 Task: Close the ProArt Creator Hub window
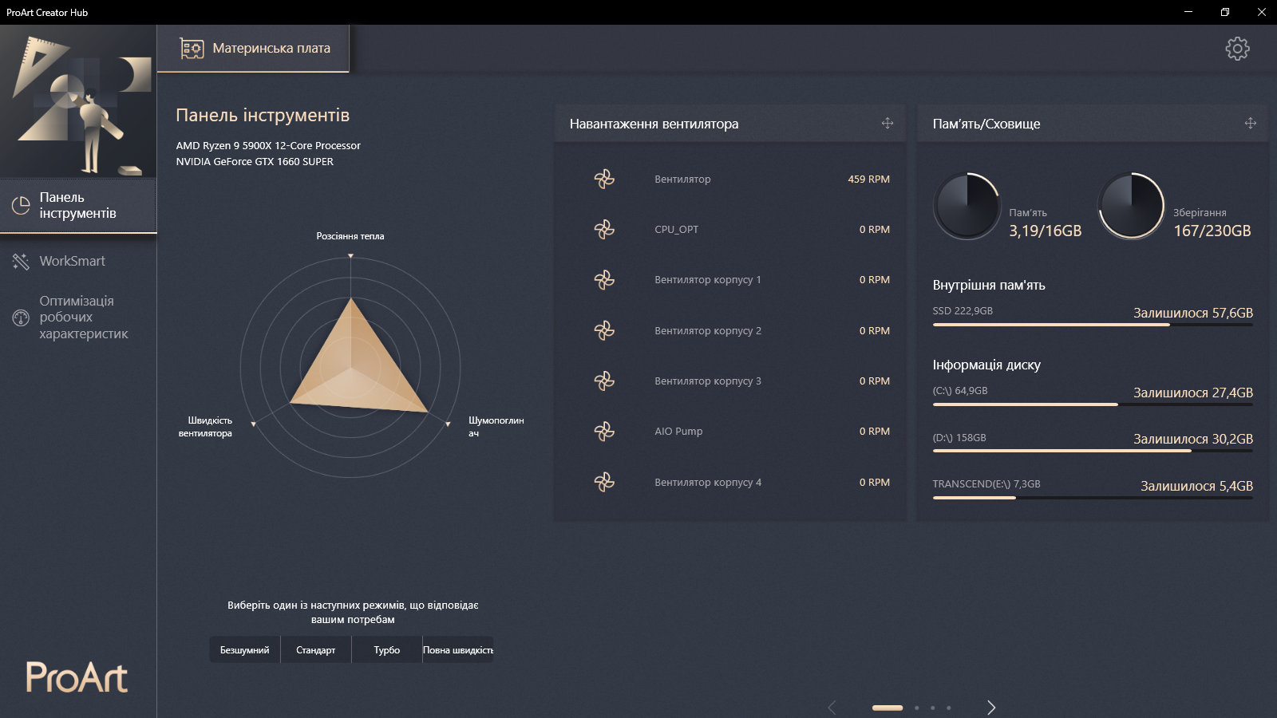(x=1262, y=12)
